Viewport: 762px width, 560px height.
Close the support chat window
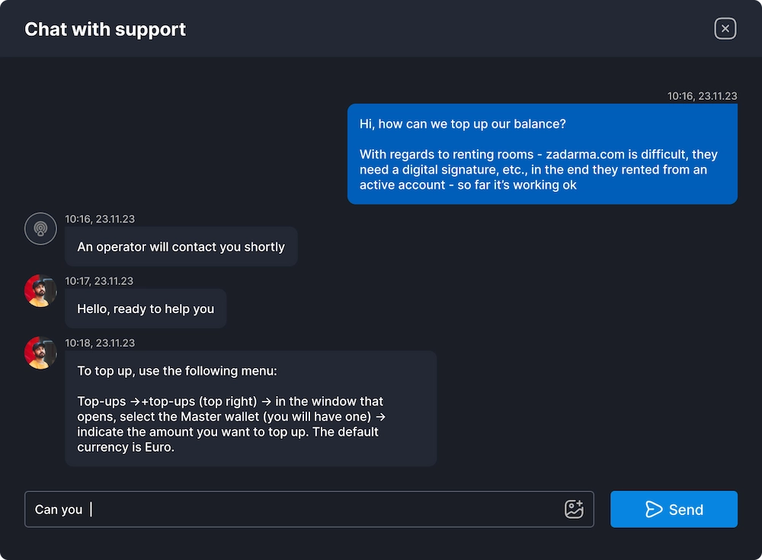(725, 28)
